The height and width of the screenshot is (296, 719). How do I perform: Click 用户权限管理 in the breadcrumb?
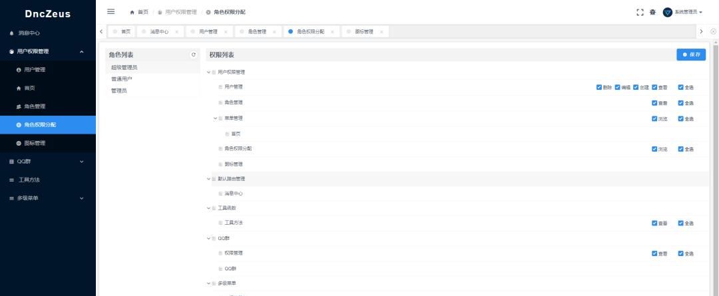180,13
